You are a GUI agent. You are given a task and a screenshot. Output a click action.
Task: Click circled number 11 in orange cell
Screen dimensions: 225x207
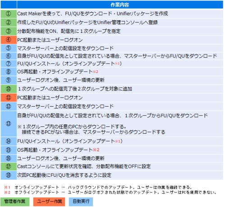click(x=8, y=98)
